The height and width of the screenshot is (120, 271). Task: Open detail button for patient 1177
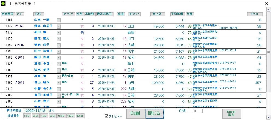pyautogui.click(x=59, y=26)
